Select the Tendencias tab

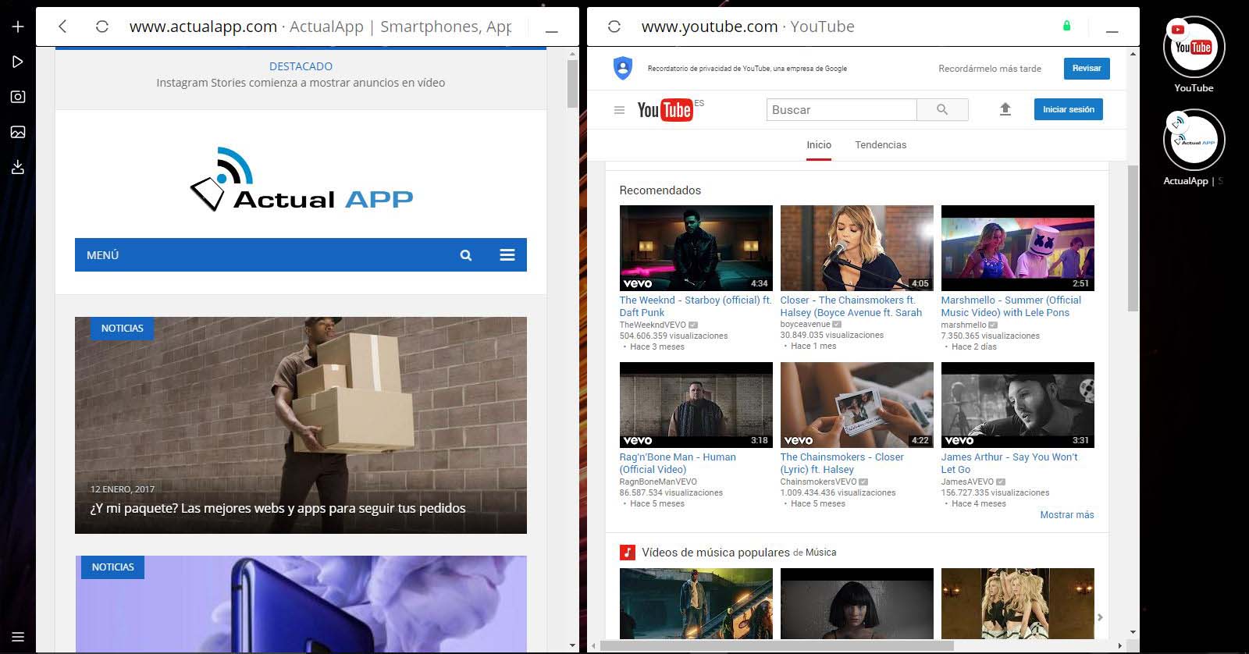pos(881,145)
